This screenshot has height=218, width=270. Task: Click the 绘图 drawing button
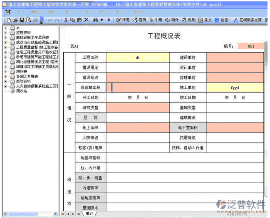pos(221,20)
